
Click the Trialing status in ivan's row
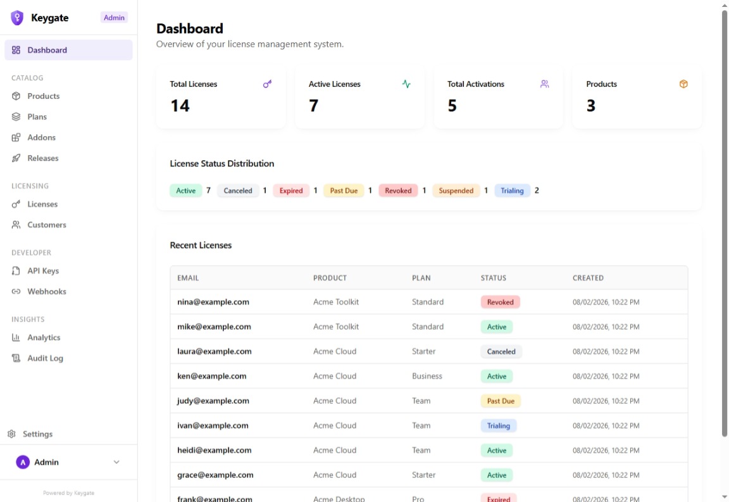[499, 425]
